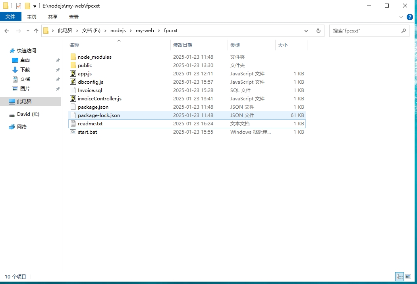The height and width of the screenshot is (284, 417).
Task: Open properties using the quick access toolbar icon
Action: pyautogui.click(x=18, y=6)
